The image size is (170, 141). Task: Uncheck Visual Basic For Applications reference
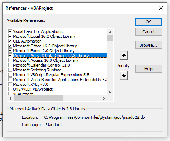10,31
